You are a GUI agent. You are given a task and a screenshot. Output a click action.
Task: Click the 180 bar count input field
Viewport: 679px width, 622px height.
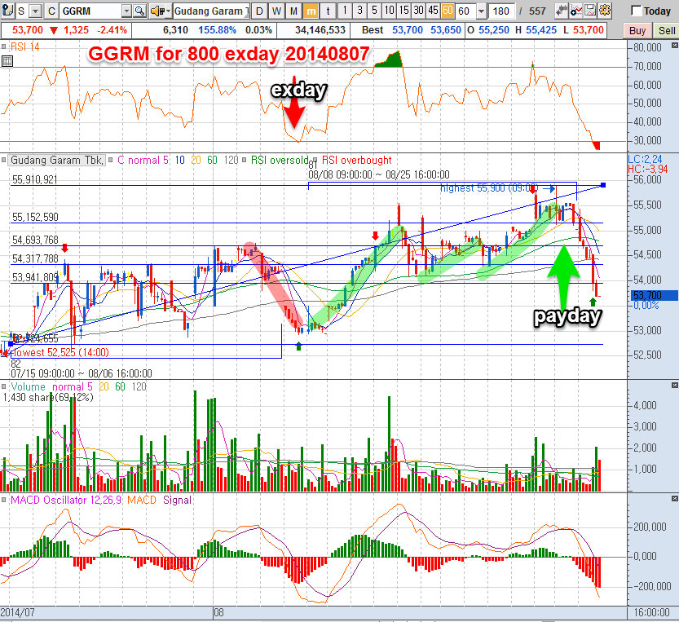coord(501,11)
